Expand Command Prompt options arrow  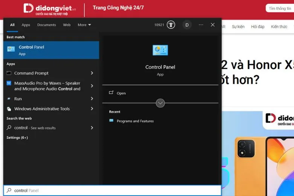tap(92, 73)
